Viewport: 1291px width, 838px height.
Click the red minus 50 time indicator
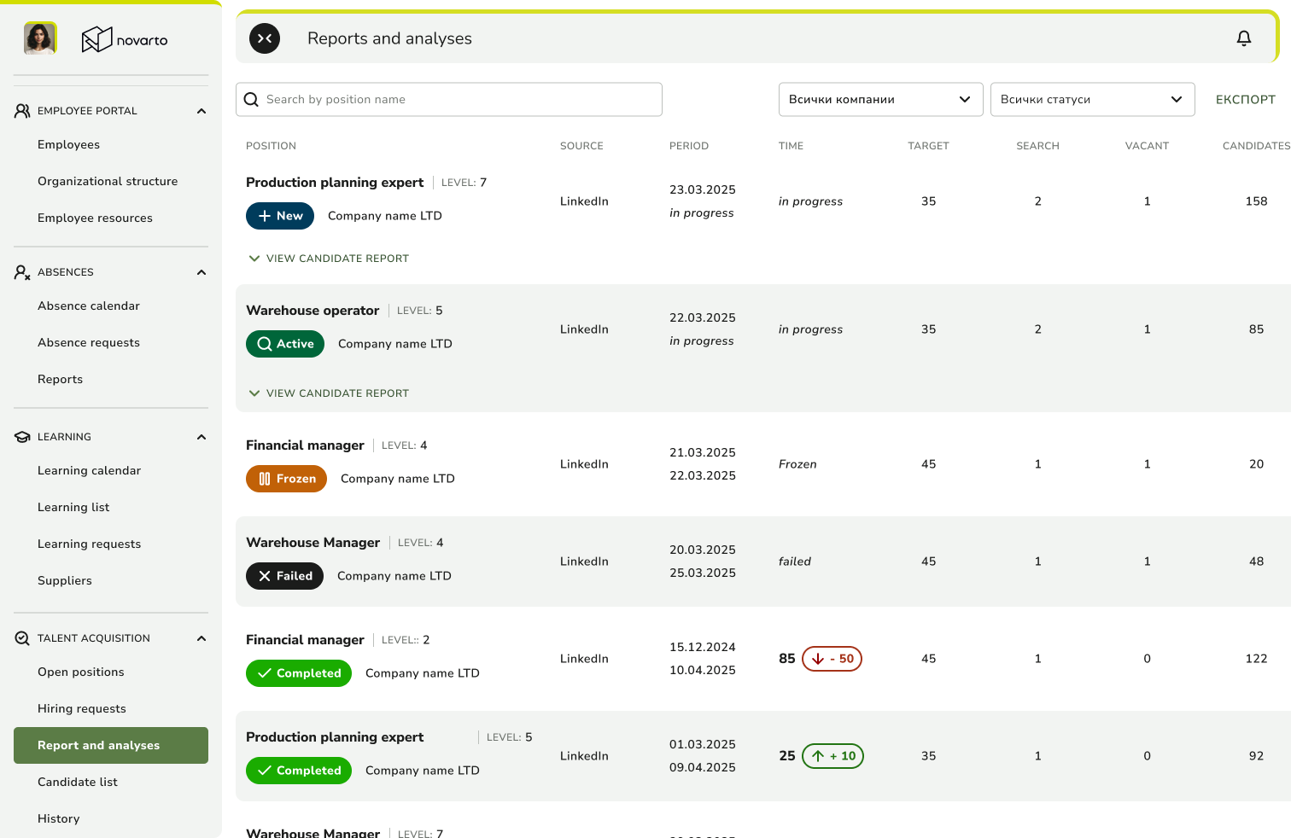(832, 659)
